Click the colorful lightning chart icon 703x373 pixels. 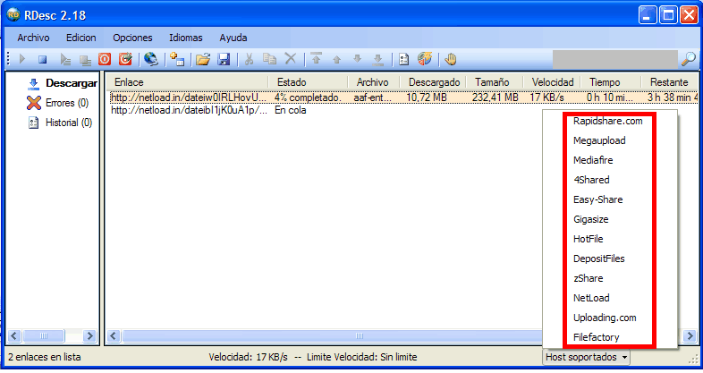pos(425,59)
